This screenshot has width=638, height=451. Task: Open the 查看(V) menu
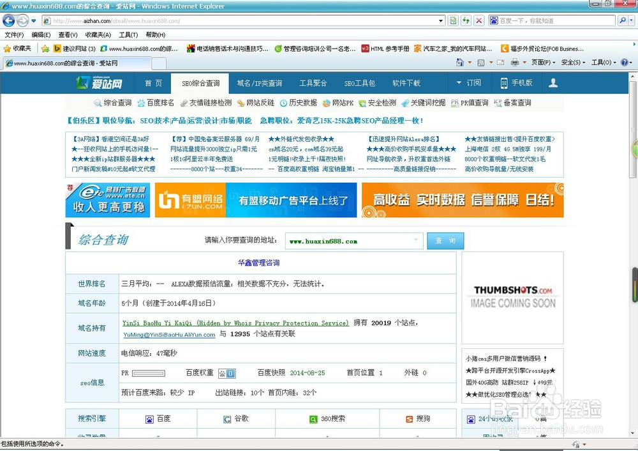(68, 35)
